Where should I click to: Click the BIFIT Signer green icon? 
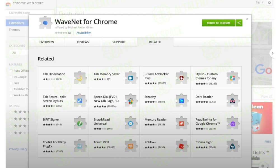click(80, 123)
